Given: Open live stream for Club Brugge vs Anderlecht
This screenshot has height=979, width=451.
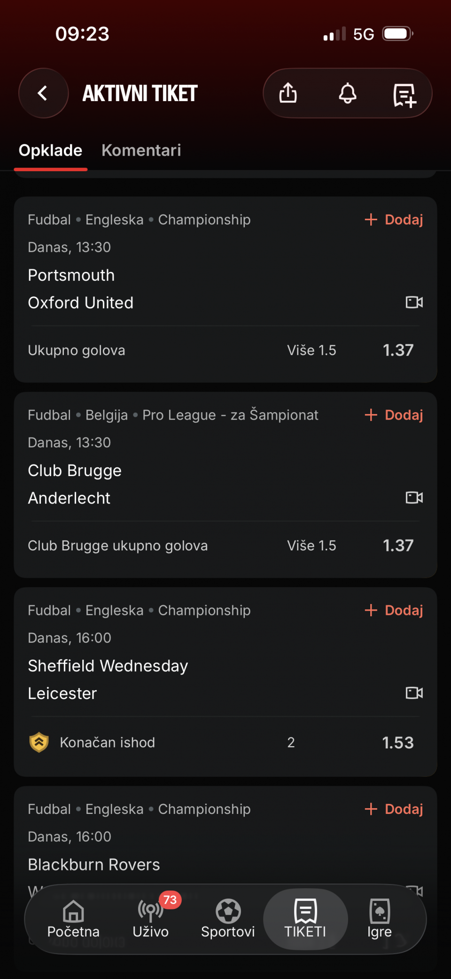Looking at the screenshot, I should pyautogui.click(x=414, y=497).
